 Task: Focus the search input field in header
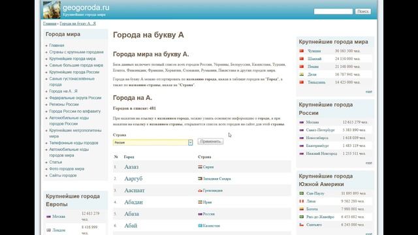tap(333, 11)
